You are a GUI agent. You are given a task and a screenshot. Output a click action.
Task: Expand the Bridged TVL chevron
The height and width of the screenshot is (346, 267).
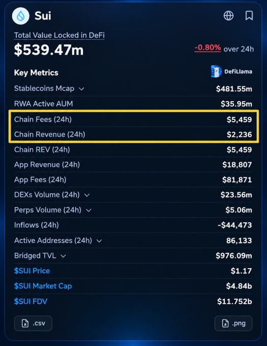click(63, 256)
